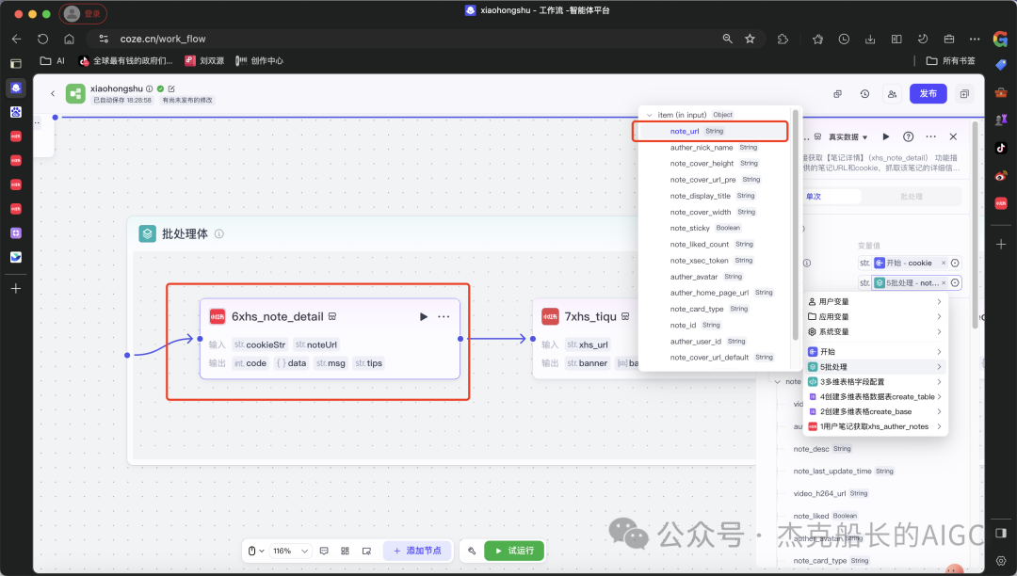
Task: Open 真实数据 dropdown in node panel
Action: 847,137
